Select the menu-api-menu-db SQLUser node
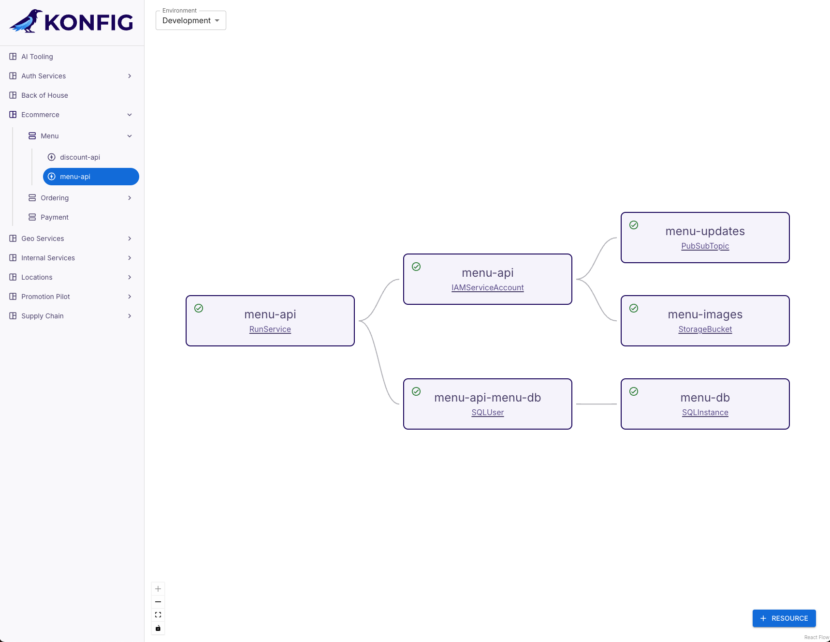Viewport: 830px width, 642px height. (487, 398)
